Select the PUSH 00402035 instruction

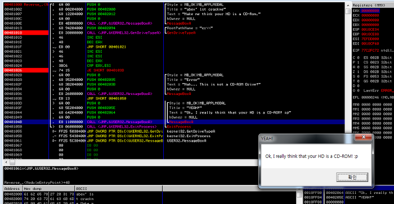(101, 80)
